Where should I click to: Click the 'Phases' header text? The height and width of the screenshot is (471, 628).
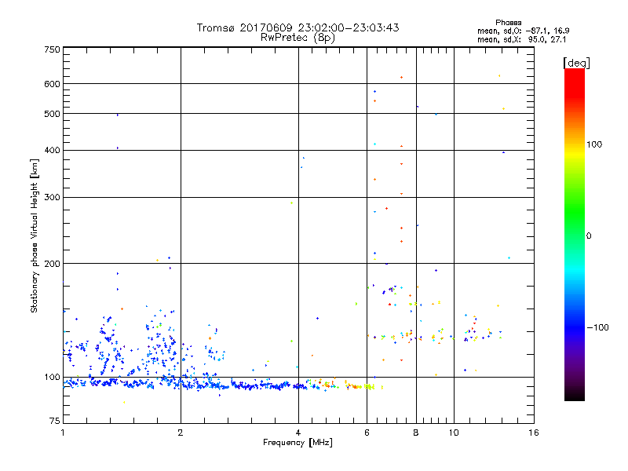(x=508, y=23)
